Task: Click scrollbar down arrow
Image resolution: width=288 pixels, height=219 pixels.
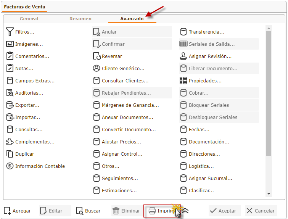Action: 269,194
